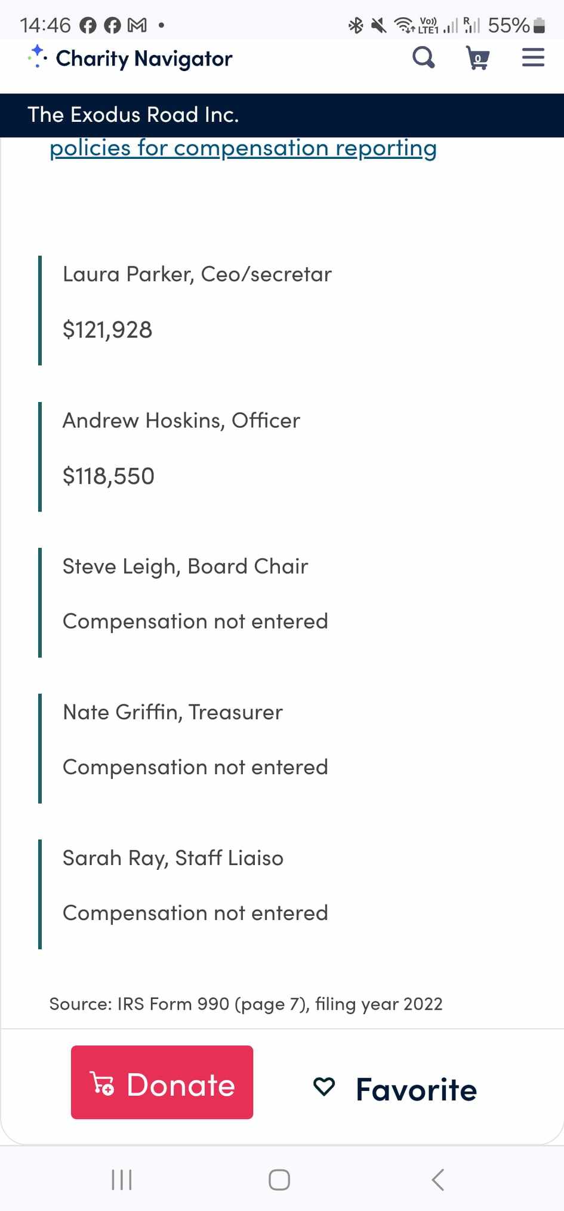Image resolution: width=564 pixels, height=1211 pixels.
Task: Tap The Exodus Road Inc. header
Action: [x=133, y=115]
